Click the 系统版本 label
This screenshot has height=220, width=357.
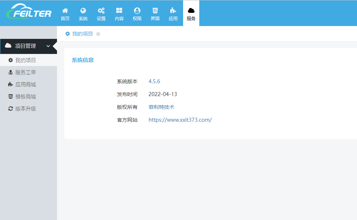click(x=127, y=81)
